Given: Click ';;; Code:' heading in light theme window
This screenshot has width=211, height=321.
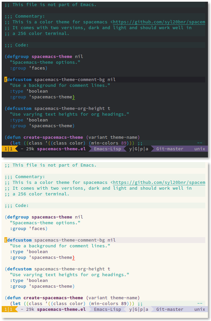Looking at the screenshot, I should [17, 206].
